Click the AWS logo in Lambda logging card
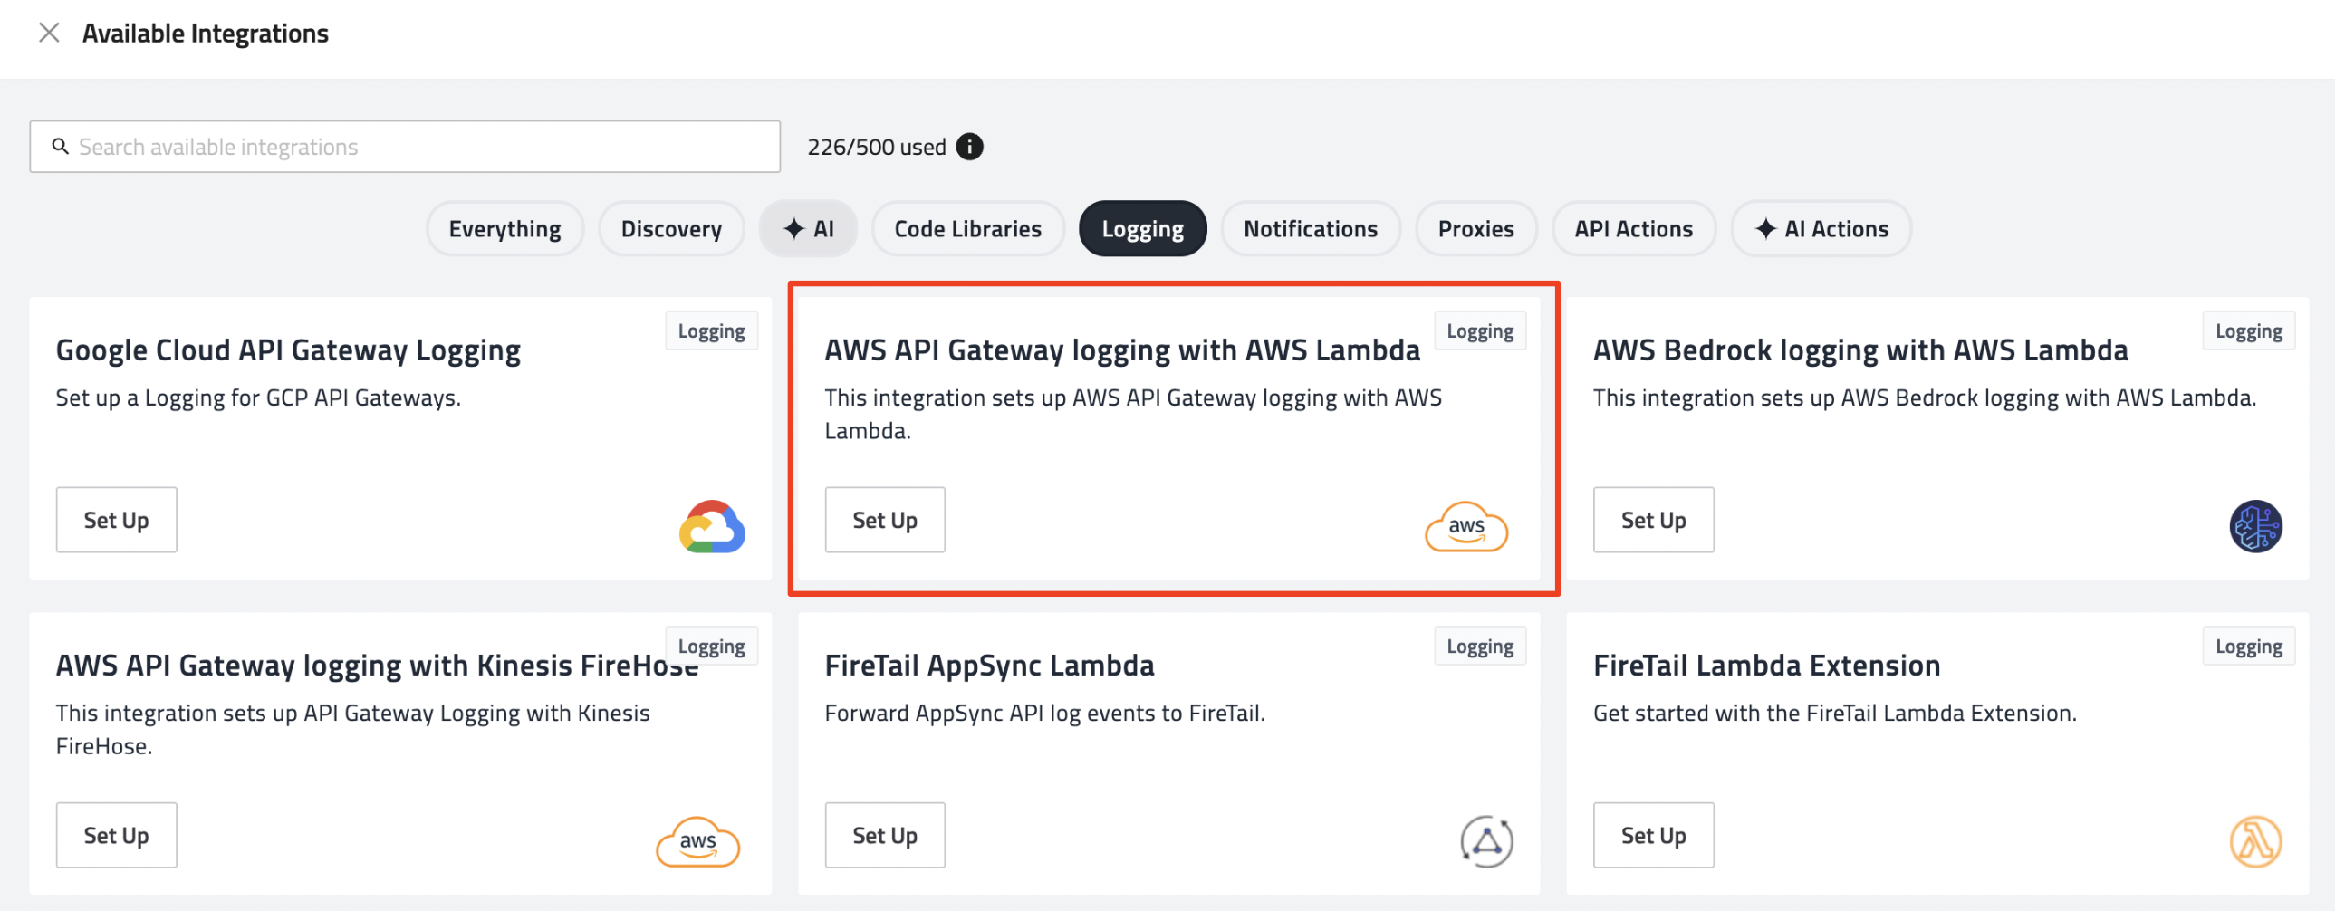The height and width of the screenshot is (911, 2335). [1465, 527]
